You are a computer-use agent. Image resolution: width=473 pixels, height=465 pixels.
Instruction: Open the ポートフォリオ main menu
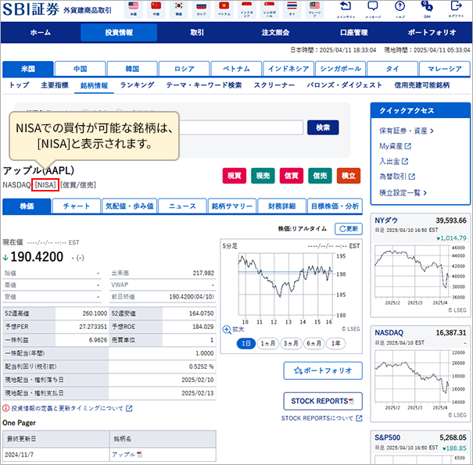click(x=432, y=33)
